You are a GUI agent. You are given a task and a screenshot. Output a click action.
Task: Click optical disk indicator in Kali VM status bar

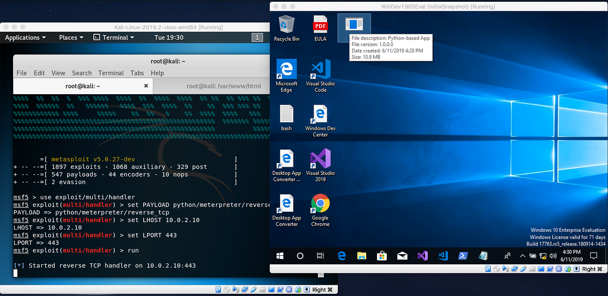226,289
